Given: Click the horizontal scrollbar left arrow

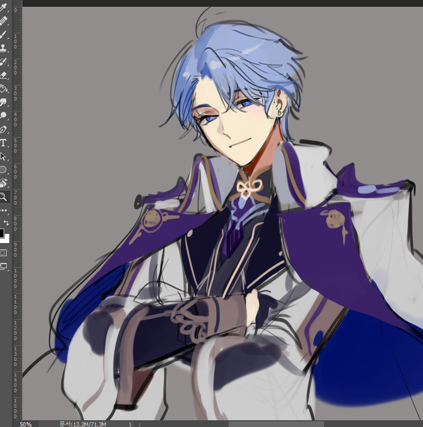Looking at the screenshot, I should tap(140, 424).
